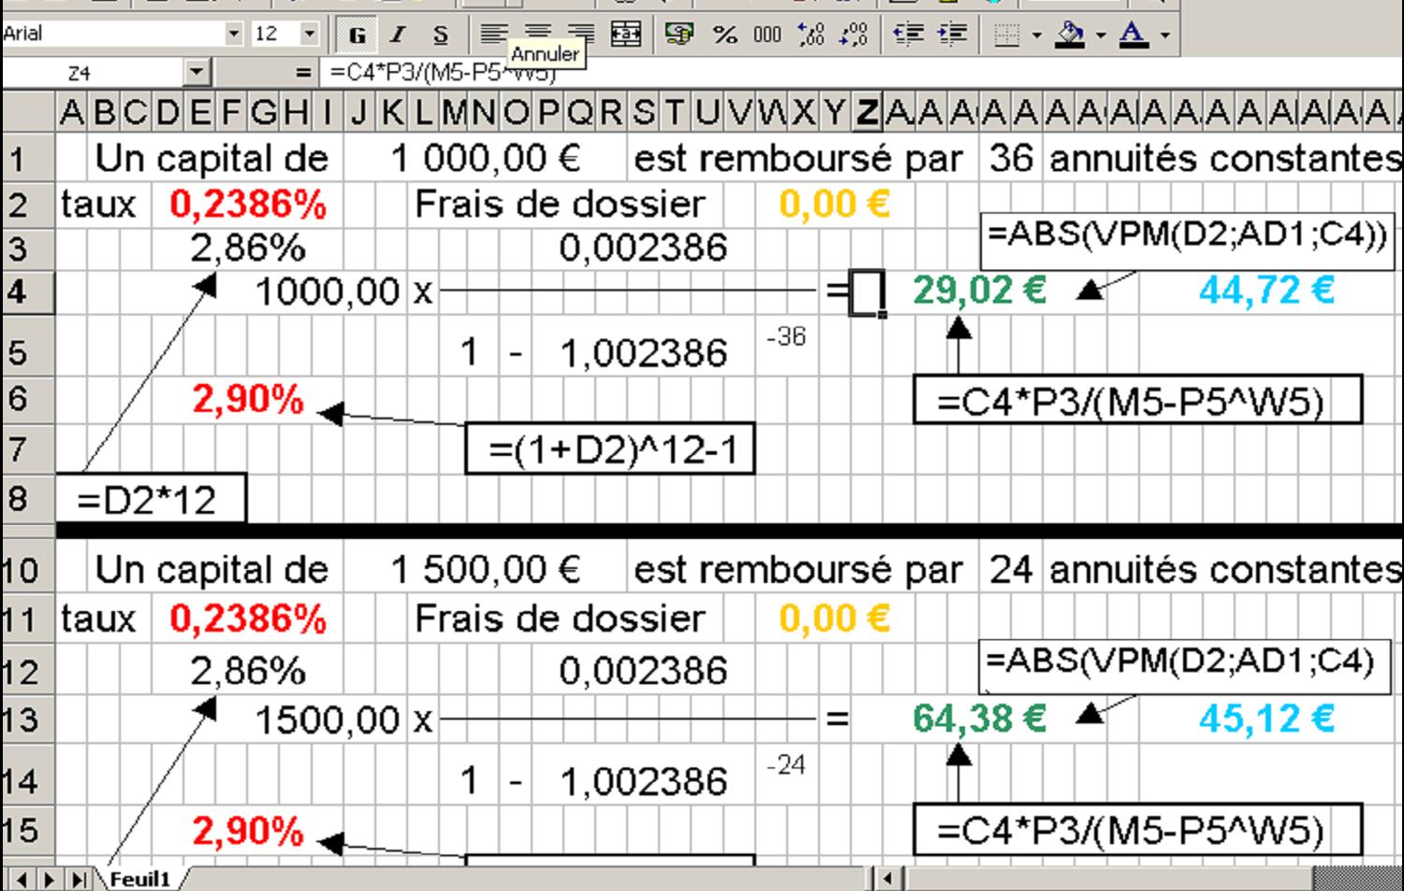Open the font color palette arrow
Image resolution: width=1404 pixels, height=891 pixels.
[x=1165, y=36]
